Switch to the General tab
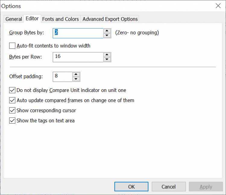226x195 pixels. [x=14, y=19]
